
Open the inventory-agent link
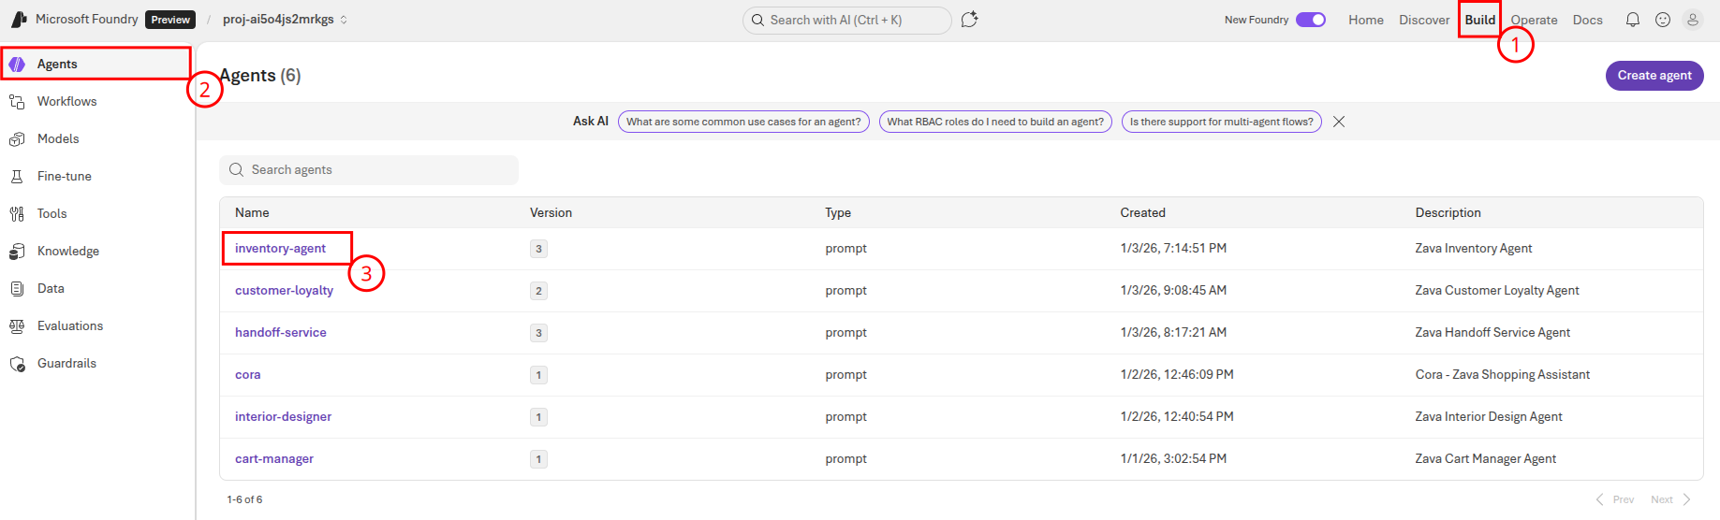pos(280,249)
